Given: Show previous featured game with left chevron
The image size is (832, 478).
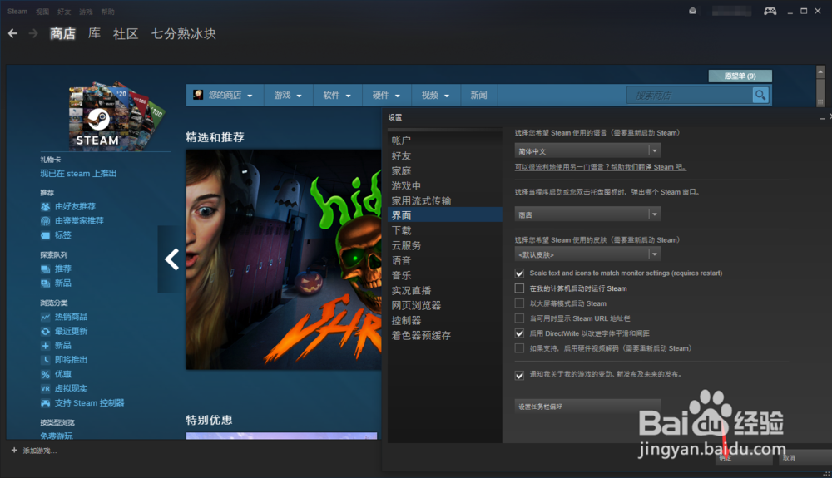Looking at the screenshot, I should pyautogui.click(x=171, y=259).
